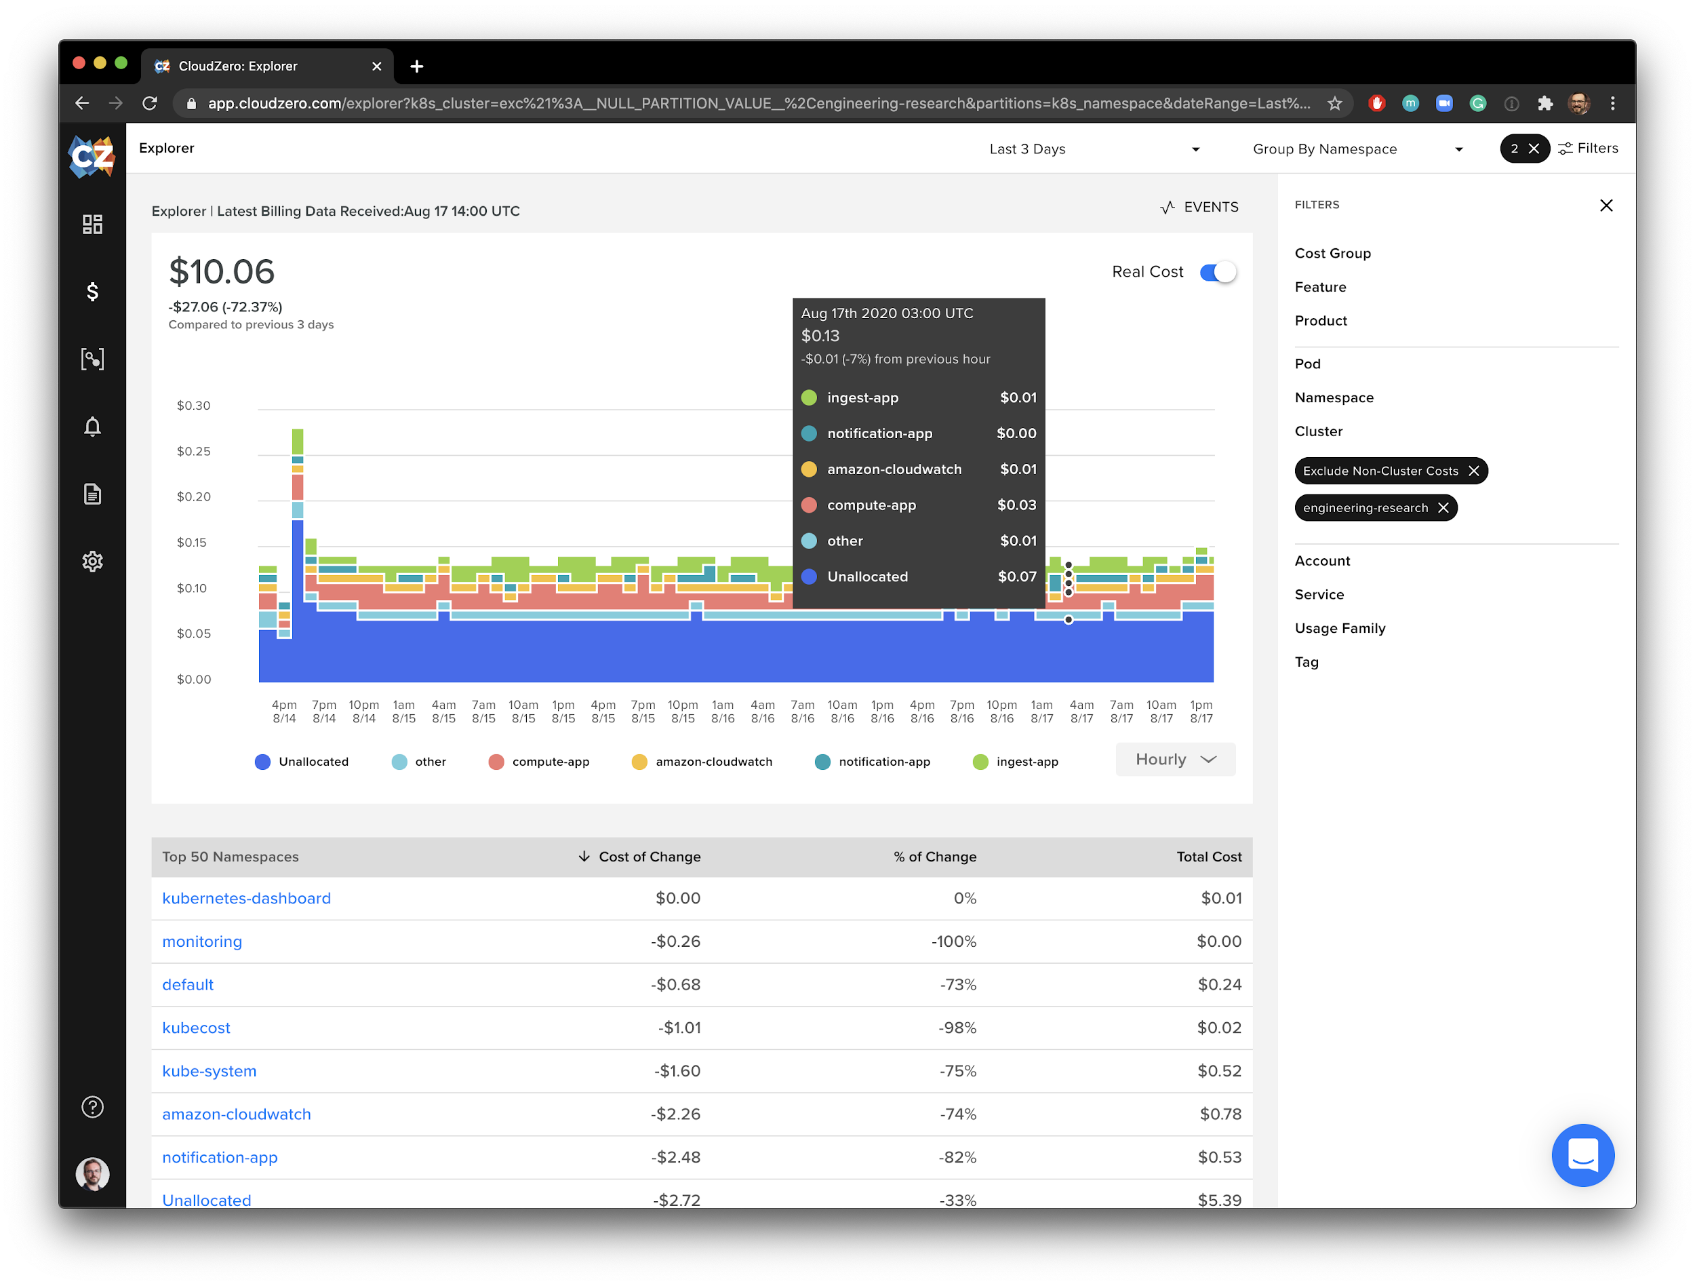Viewport: 1695px width, 1286px height.
Task: Change the Hourly granularity dropdown
Action: 1175,760
